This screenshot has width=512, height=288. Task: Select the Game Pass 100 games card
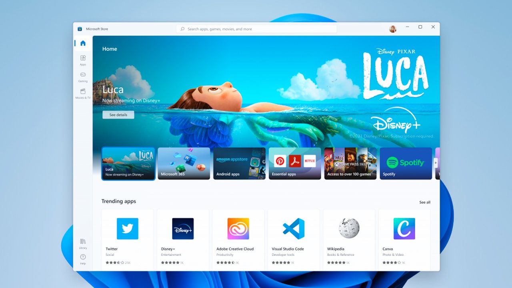[x=350, y=163]
